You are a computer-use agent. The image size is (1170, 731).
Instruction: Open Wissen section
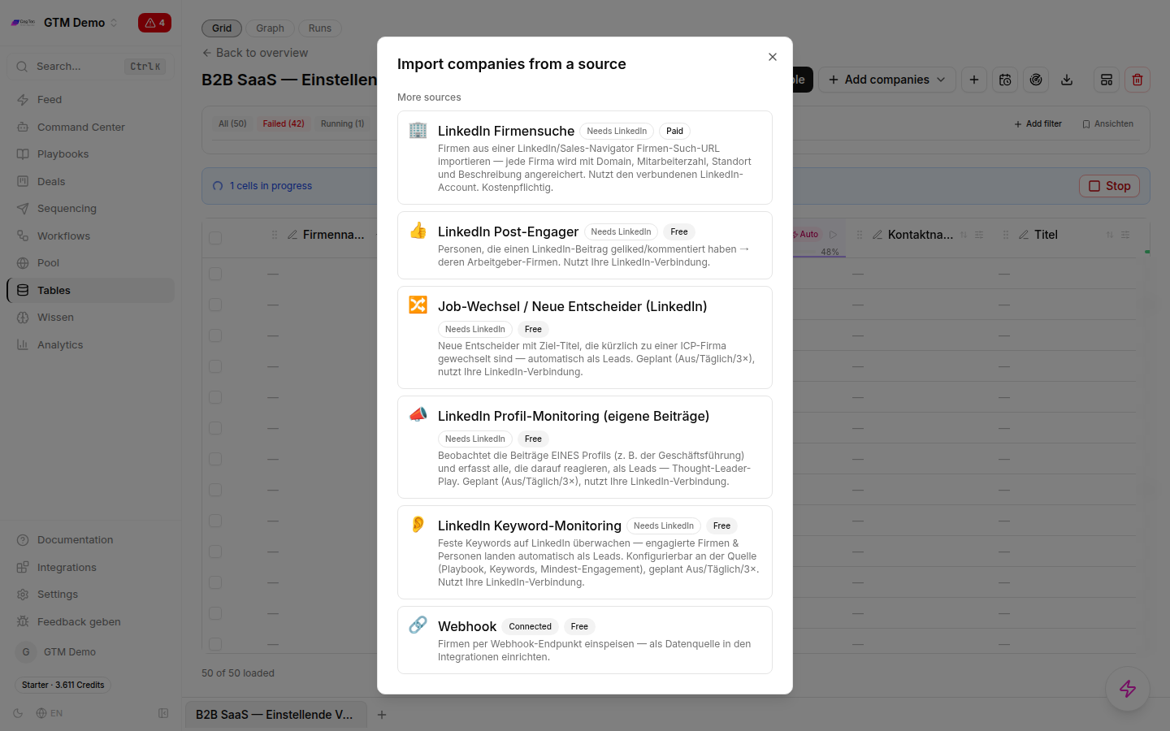[x=90, y=318]
